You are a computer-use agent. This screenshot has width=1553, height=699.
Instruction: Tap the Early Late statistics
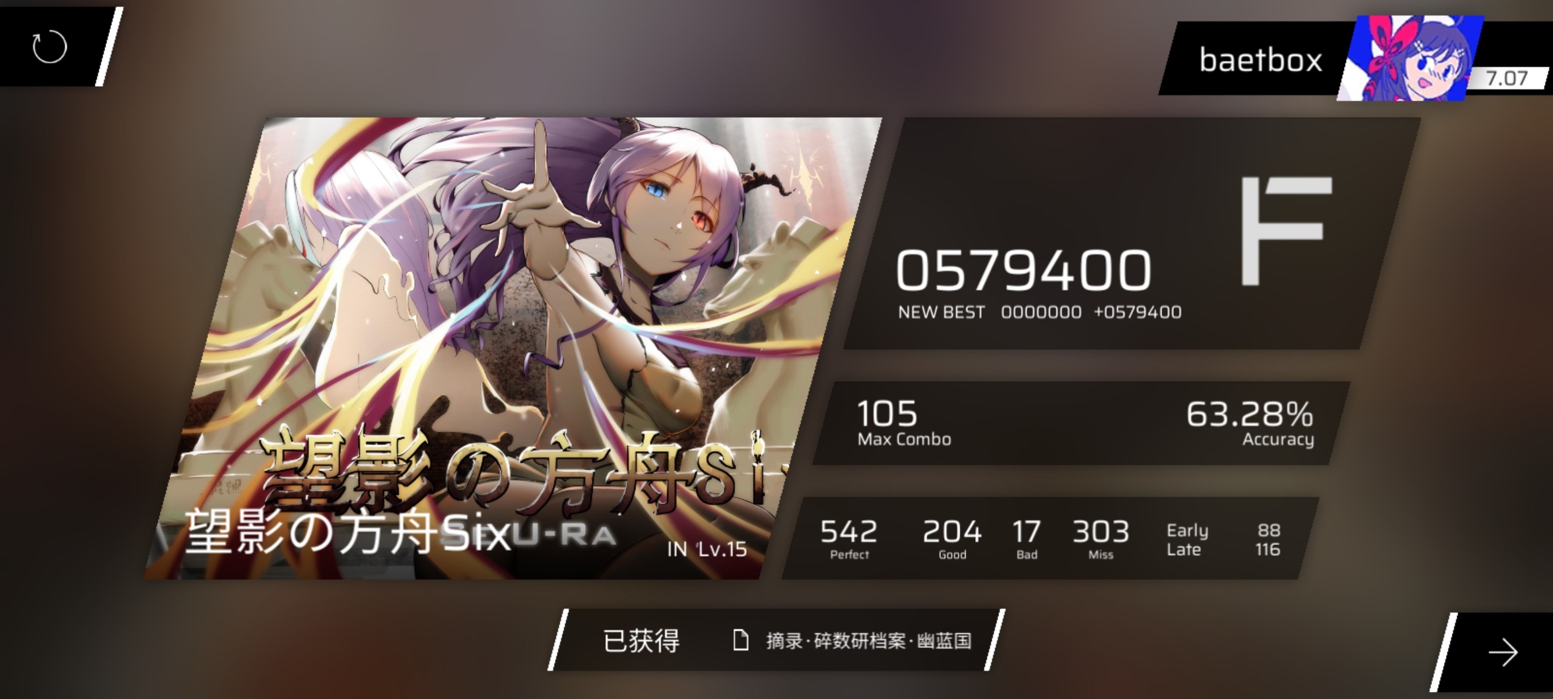1223,540
